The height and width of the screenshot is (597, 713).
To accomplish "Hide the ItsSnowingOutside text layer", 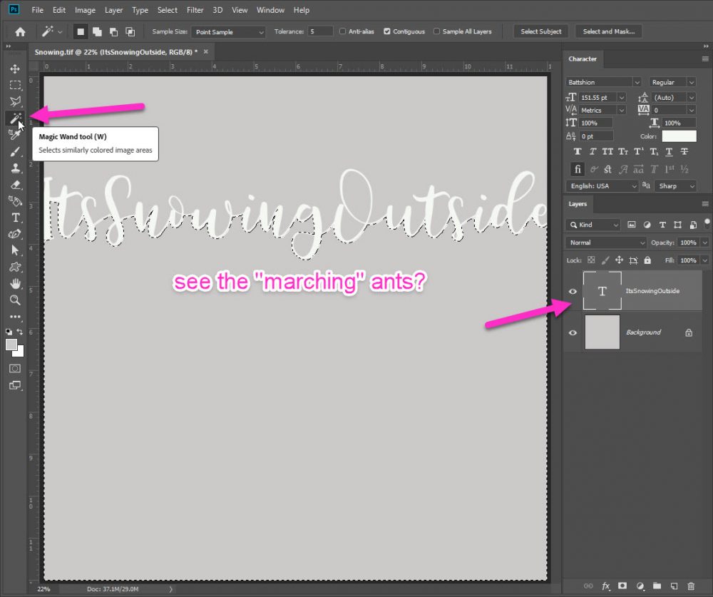I will [573, 291].
